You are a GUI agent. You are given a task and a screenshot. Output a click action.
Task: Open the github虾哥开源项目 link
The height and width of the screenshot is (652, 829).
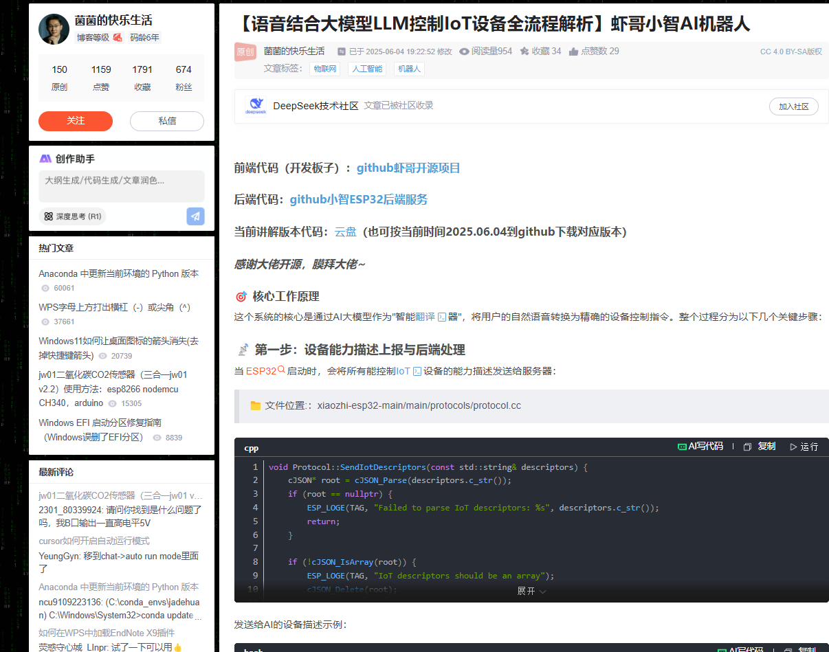point(408,168)
